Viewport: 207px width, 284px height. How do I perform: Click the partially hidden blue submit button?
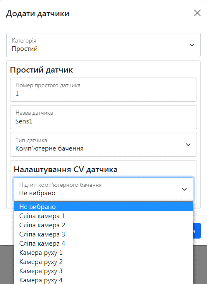click(x=197, y=231)
